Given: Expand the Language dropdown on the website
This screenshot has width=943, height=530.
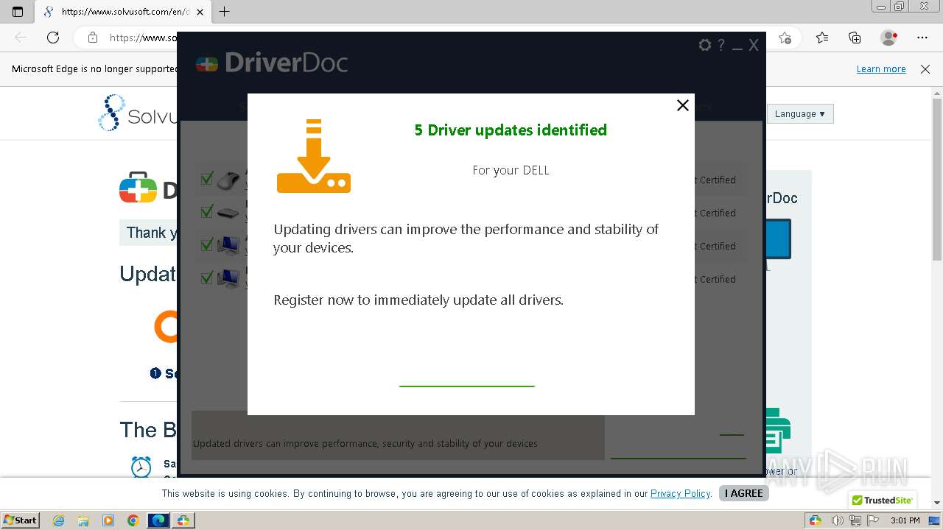Looking at the screenshot, I should point(800,114).
